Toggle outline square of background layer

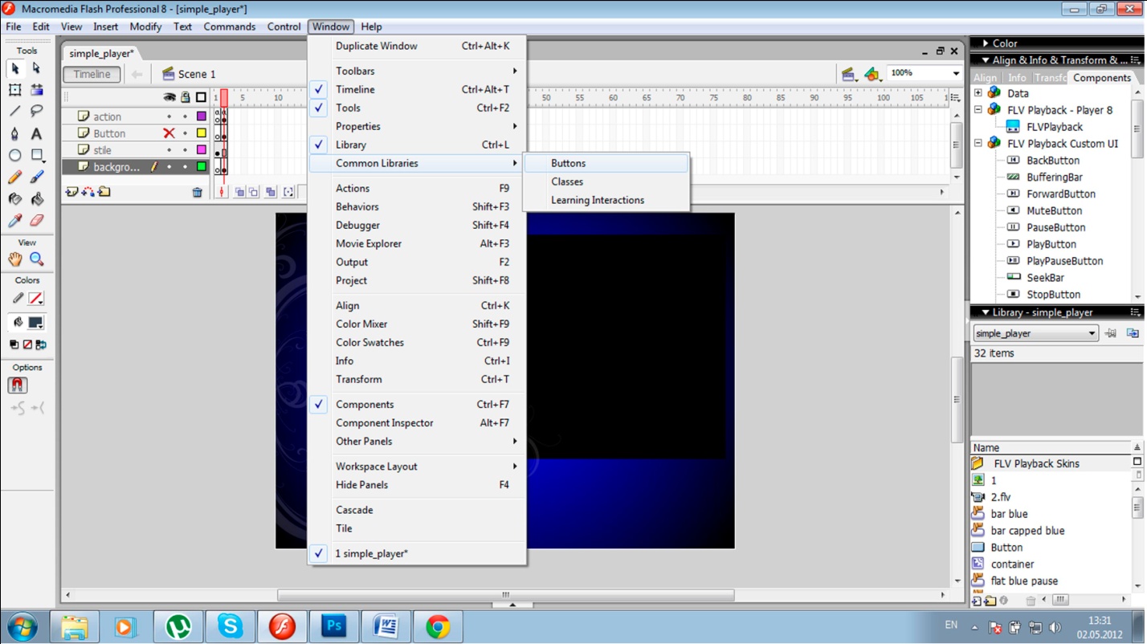point(202,167)
